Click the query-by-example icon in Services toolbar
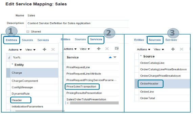This screenshot has height=122, width=193. pyautogui.click(x=117, y=48)
